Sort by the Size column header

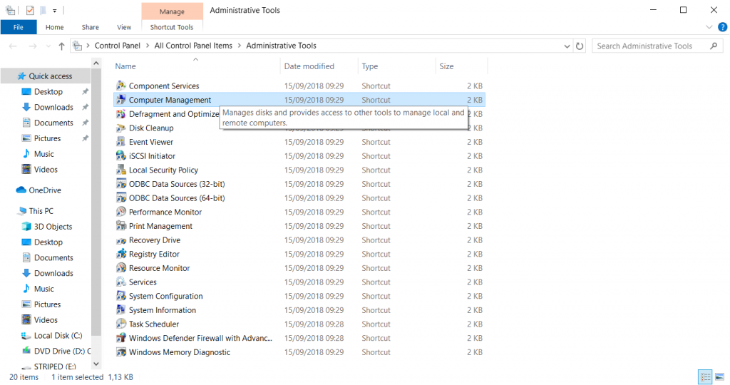point(461,66)
